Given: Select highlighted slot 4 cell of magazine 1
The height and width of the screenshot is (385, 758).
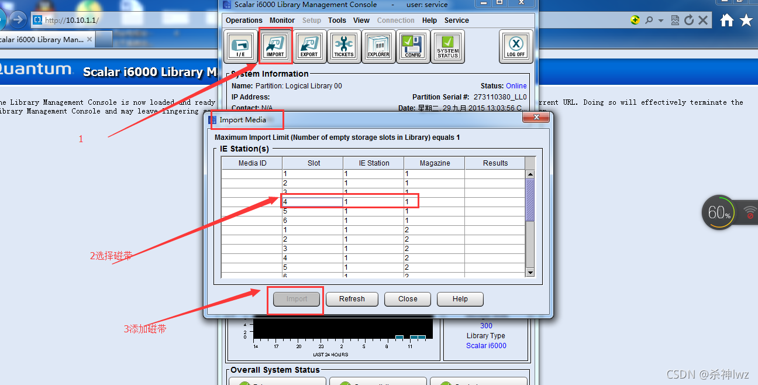Looking at the screenshot, I should [313, 202].
